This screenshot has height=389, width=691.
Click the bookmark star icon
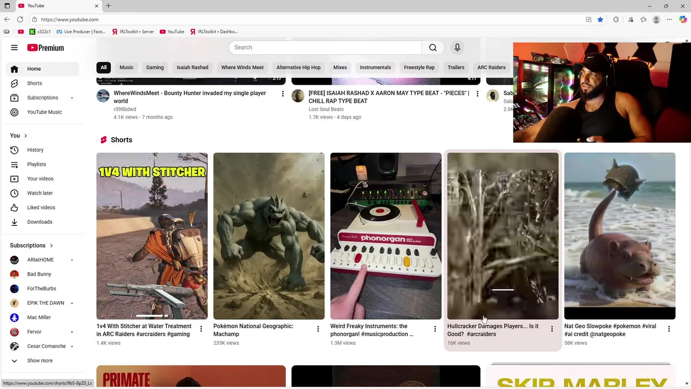600,19
